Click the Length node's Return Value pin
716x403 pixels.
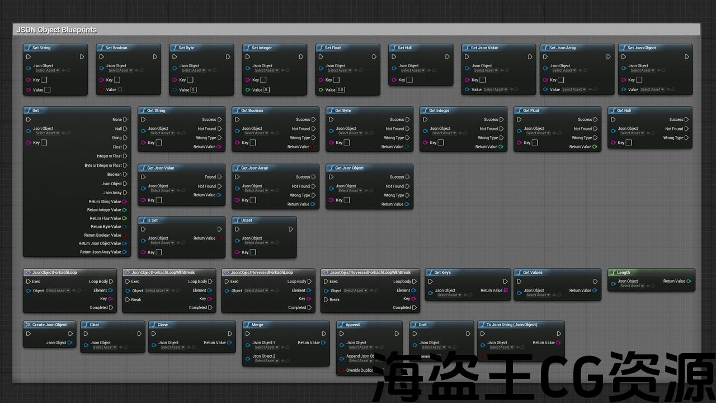coord(689,282)
